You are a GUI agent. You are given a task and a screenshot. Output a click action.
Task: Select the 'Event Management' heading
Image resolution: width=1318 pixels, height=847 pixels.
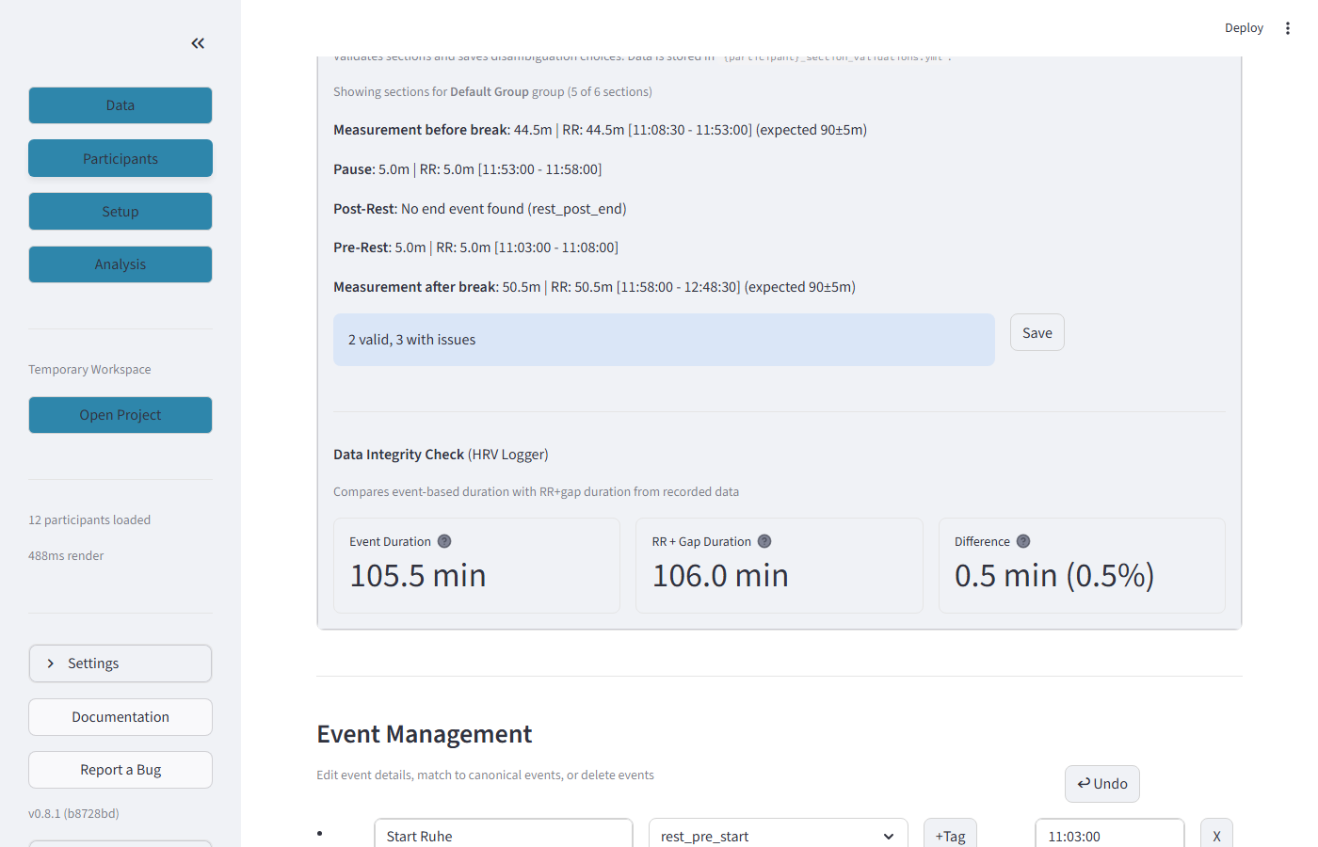click(x=425, y=734)
